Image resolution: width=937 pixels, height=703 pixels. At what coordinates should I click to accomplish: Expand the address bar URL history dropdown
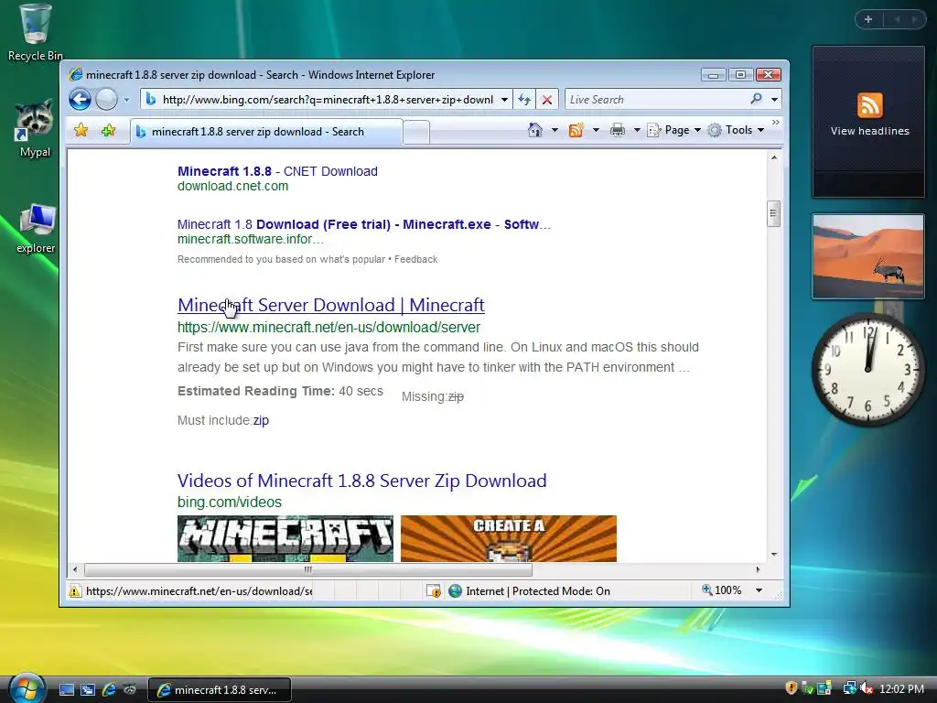[x=504, y=100]
